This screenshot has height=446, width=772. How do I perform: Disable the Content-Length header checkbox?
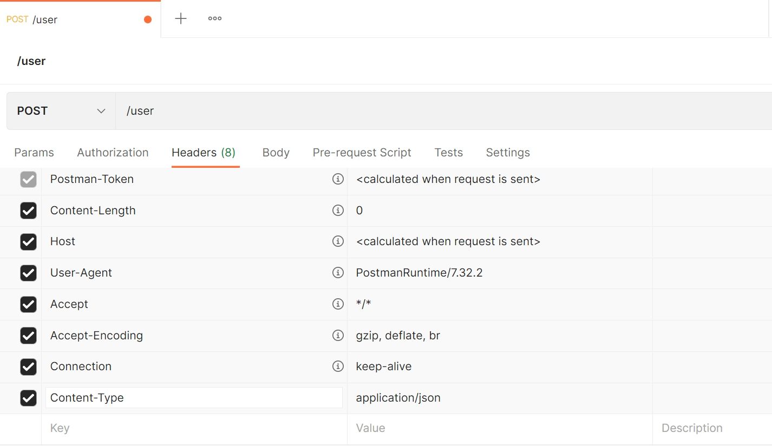point(28,211)
